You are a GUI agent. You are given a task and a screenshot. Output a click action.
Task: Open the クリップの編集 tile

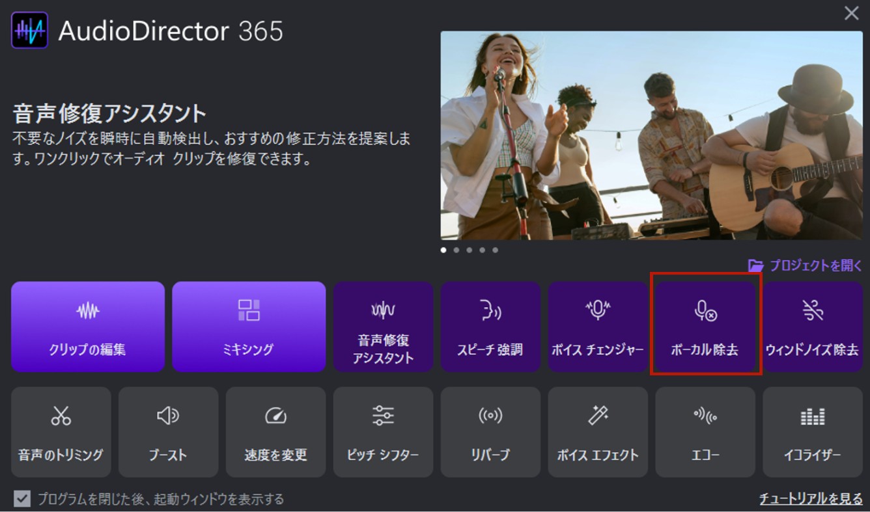coord(88,327)
